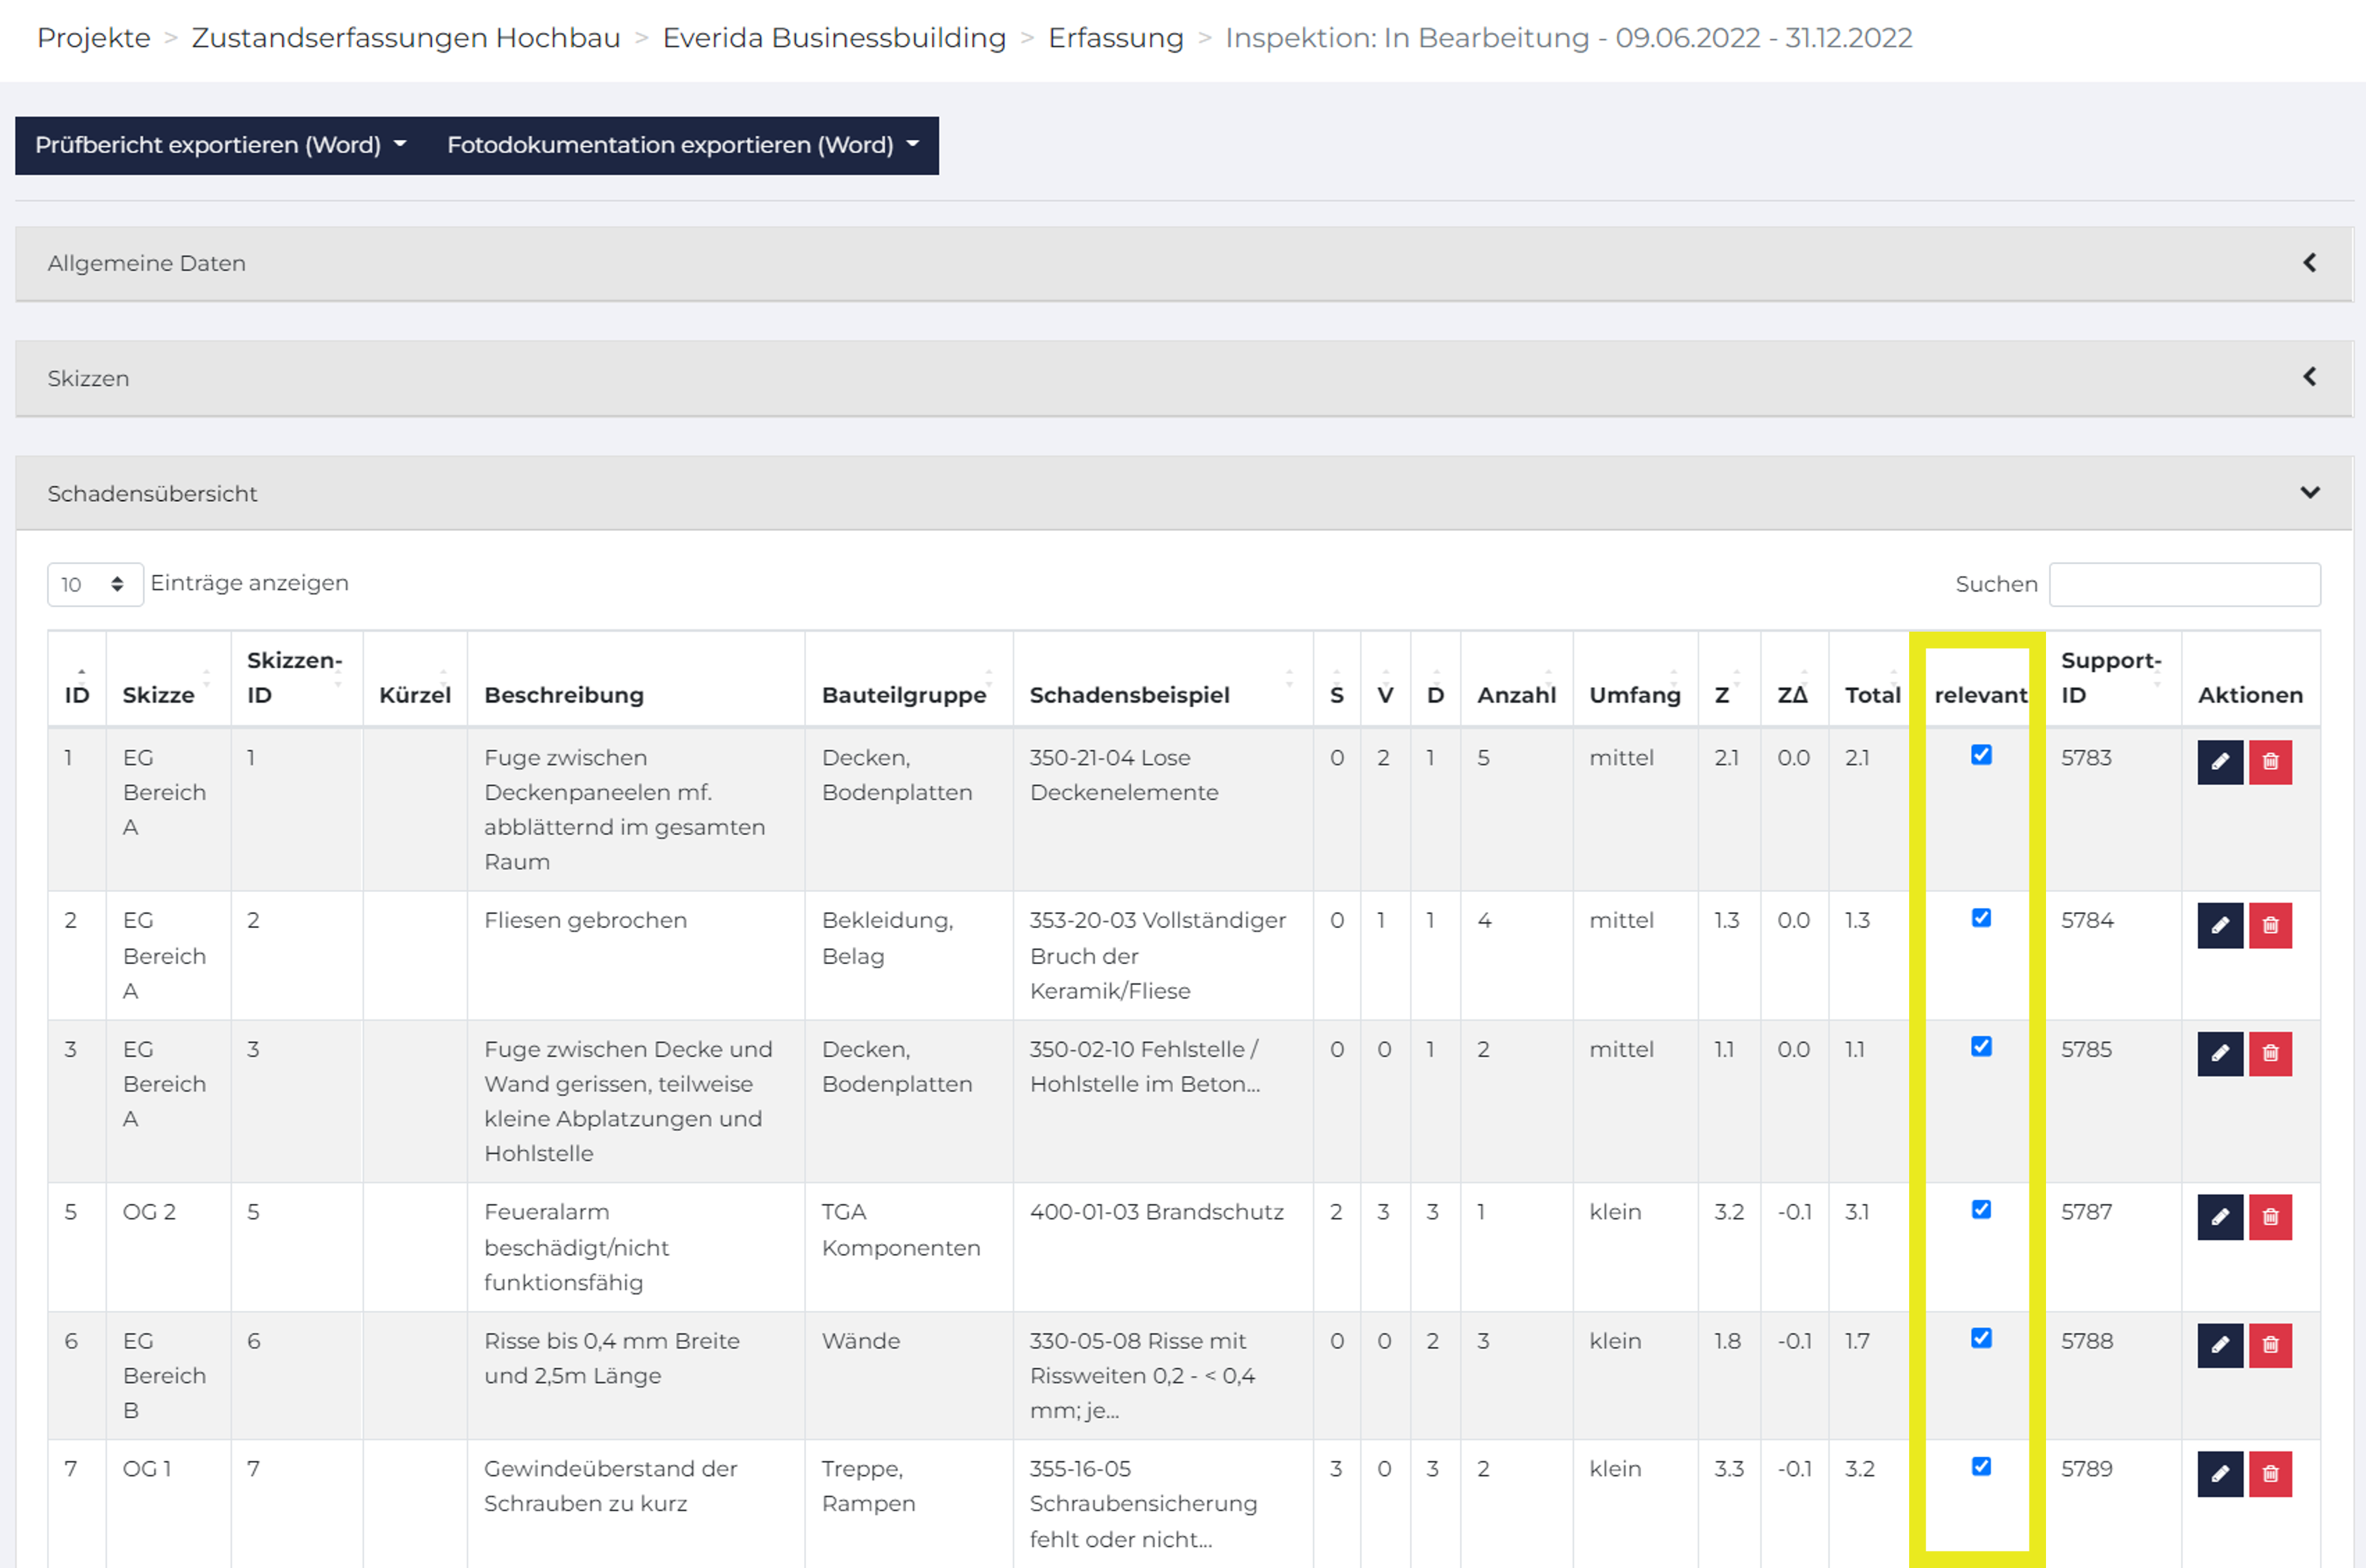Toggle relevant checkbox for Feueralarm row
Screen dimensions: 2366x1568
1981,1210
